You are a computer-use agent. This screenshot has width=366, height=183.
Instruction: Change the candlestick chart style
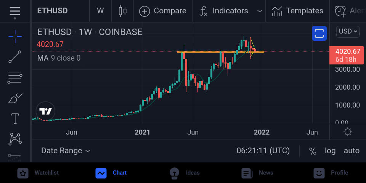[x=122, y=11]
